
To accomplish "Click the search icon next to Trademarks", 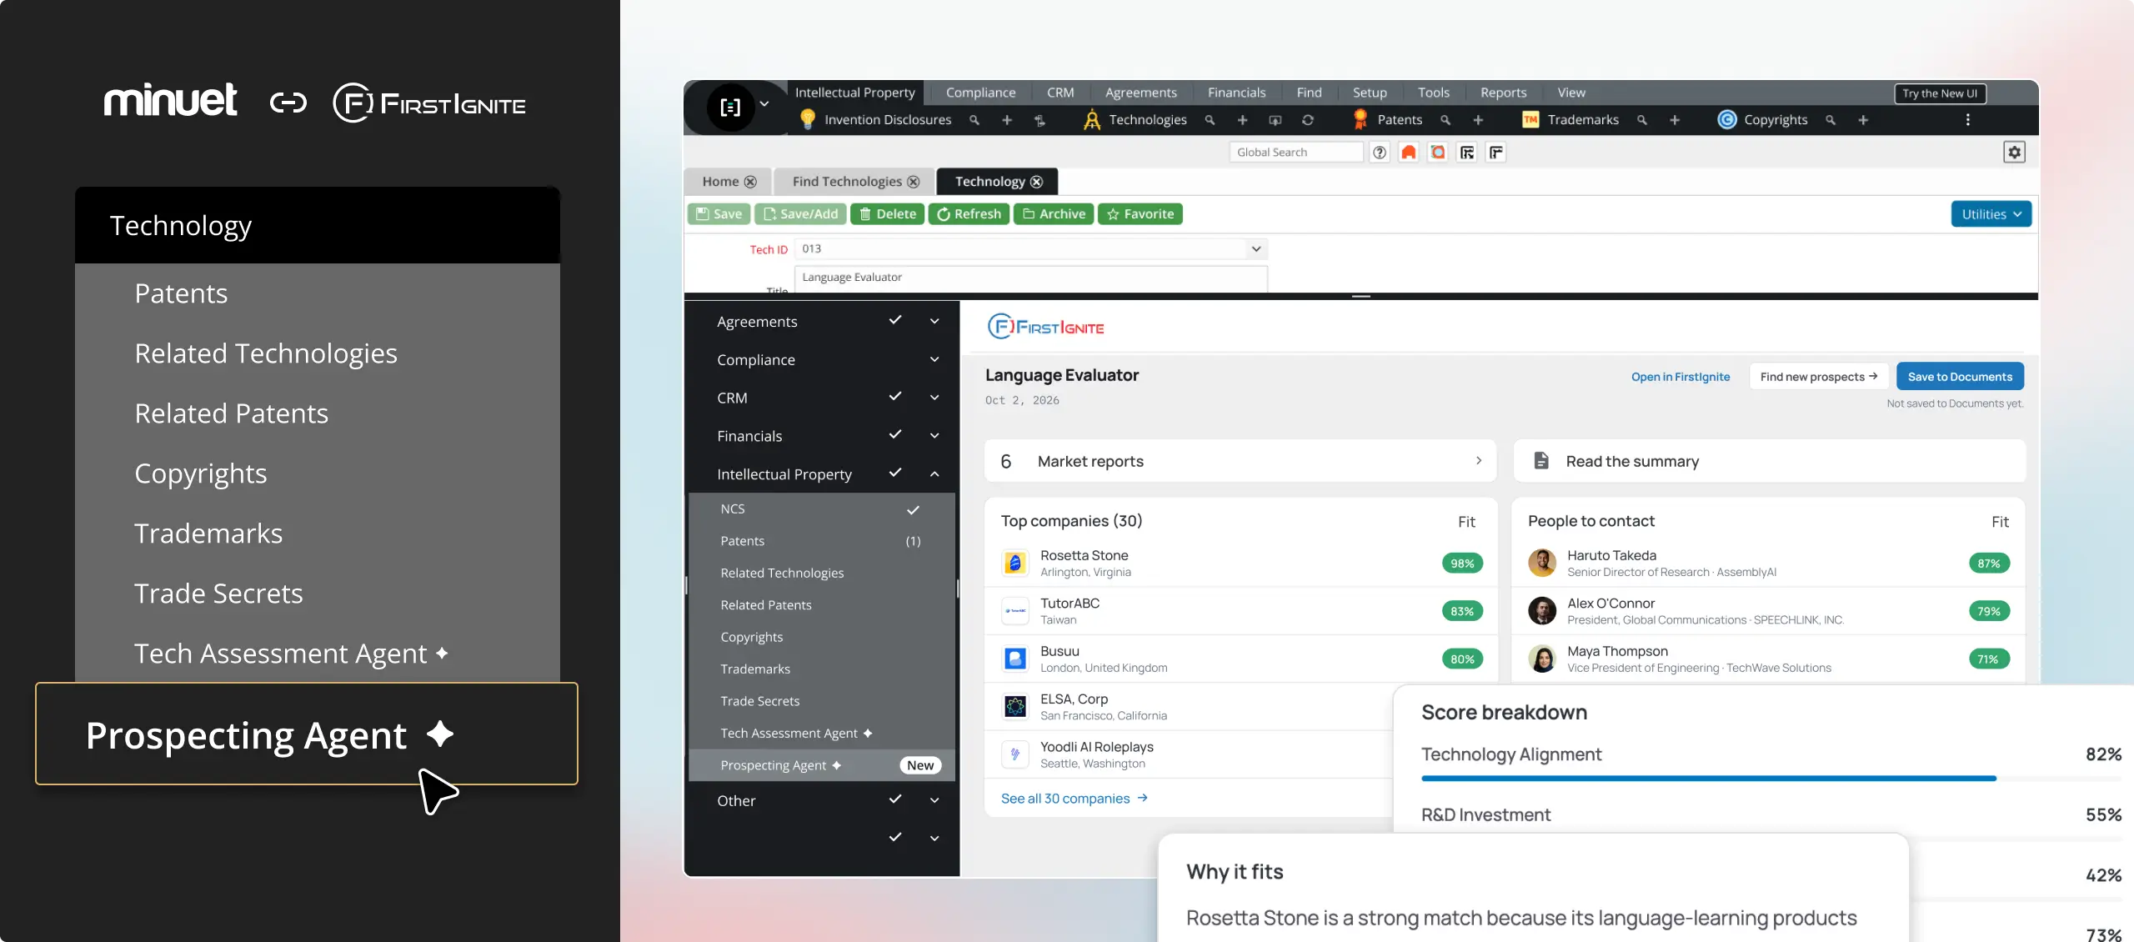I will (1642, 120).
